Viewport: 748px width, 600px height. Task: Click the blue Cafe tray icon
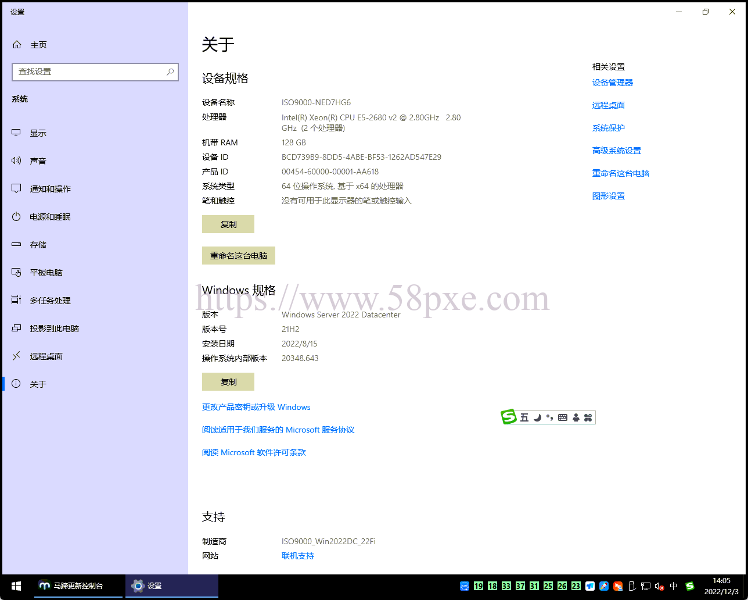point(465,586)
